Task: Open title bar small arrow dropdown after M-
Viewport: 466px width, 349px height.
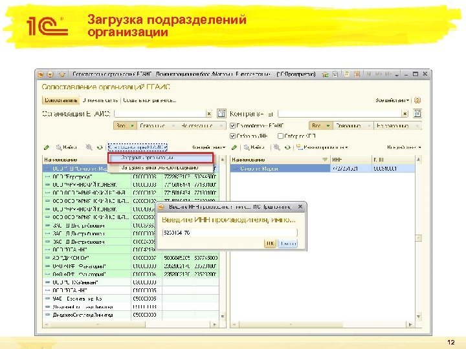Action: coord(397,74)
